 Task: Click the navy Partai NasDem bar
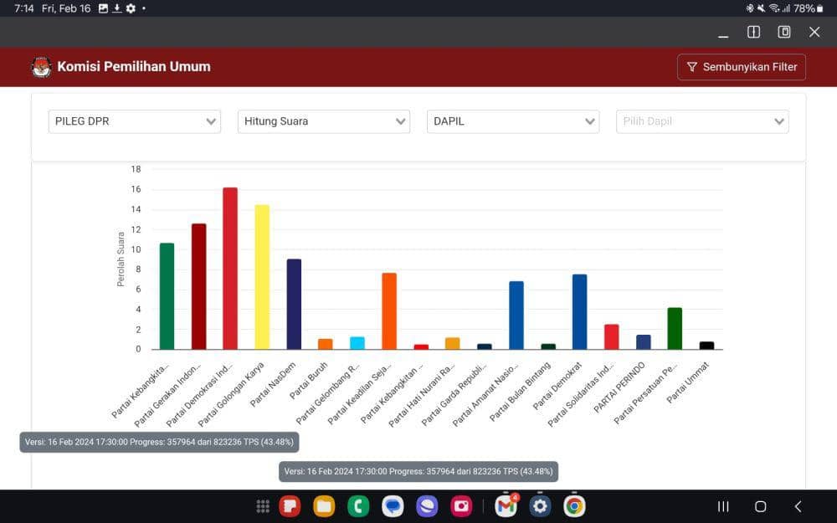(x=294, y=305)
